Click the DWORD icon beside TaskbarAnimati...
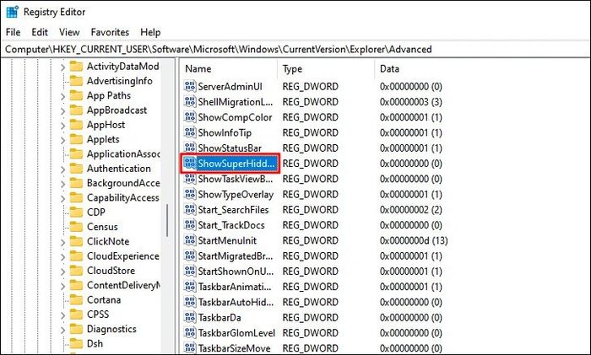591x355 pixels. pos(190,287)
